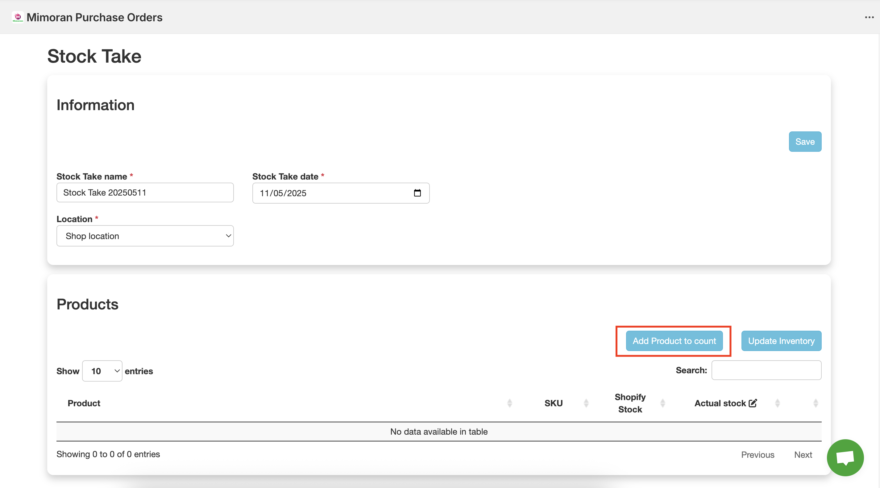Sort table by SKU column arrows
The height and width of the screenshot is (488, 880).
(x=586, y=403)
